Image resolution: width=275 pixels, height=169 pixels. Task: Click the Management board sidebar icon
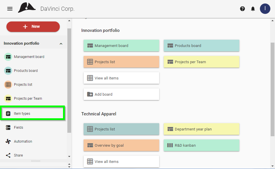pyautogui.click(x=8, y=57)
